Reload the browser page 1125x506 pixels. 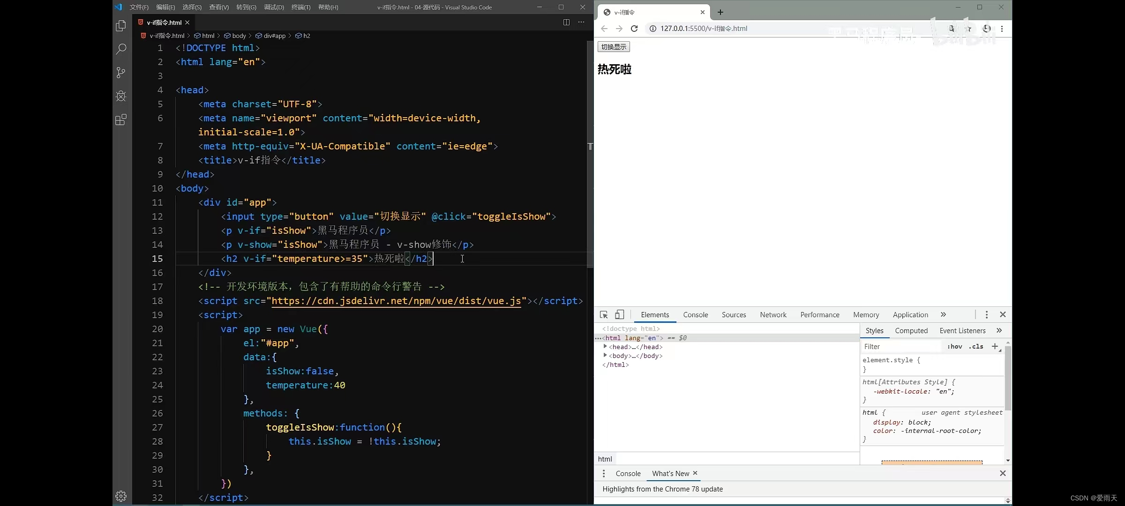click(634, 29)
